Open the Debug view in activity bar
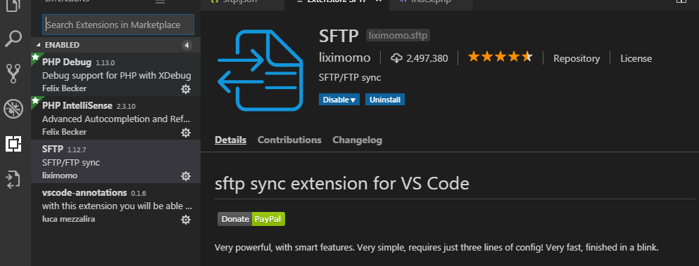699x266 pixels. click(x=13, y=109)
